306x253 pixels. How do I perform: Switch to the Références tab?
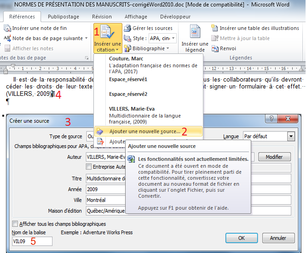pyautogui.click(x=22, y=17)
